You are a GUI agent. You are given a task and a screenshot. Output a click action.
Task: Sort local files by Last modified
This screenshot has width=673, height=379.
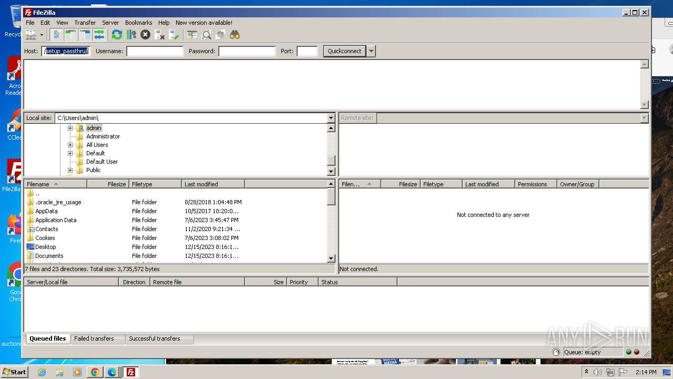coord(213,184)
